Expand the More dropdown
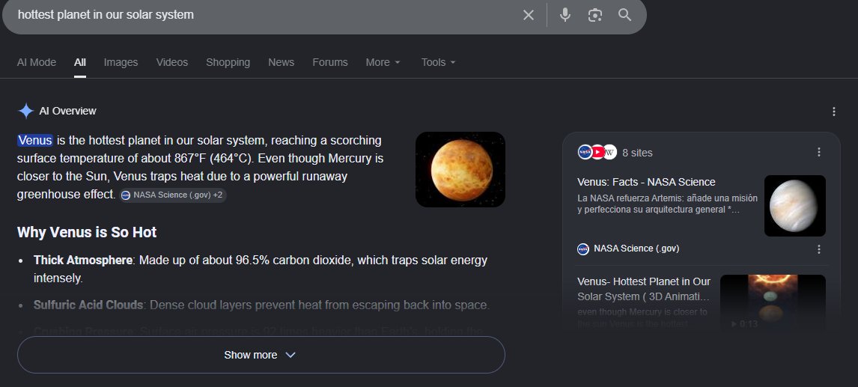 [x=383, y=62]
